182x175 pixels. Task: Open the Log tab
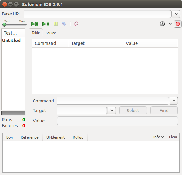tap(10, 137)
